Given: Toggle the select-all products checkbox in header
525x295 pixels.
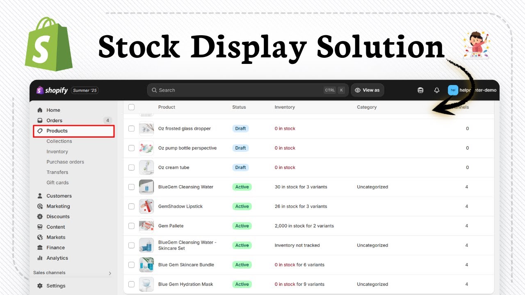Looking at the screenshot, I should point(131,107).
